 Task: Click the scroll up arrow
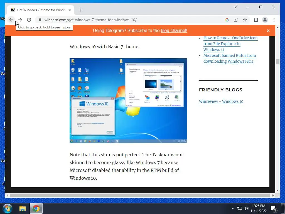point(277,28)
